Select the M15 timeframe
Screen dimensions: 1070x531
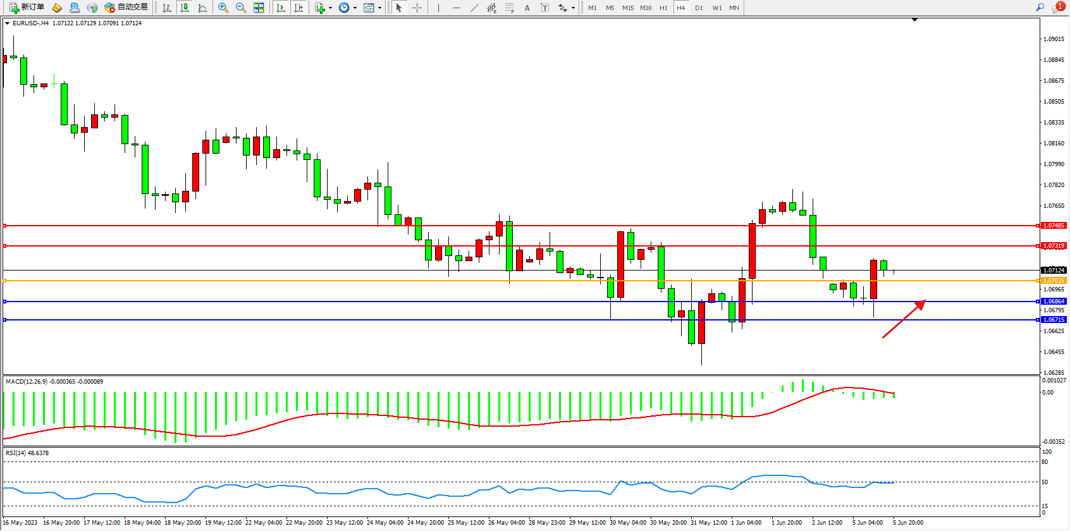pos(627,8)
